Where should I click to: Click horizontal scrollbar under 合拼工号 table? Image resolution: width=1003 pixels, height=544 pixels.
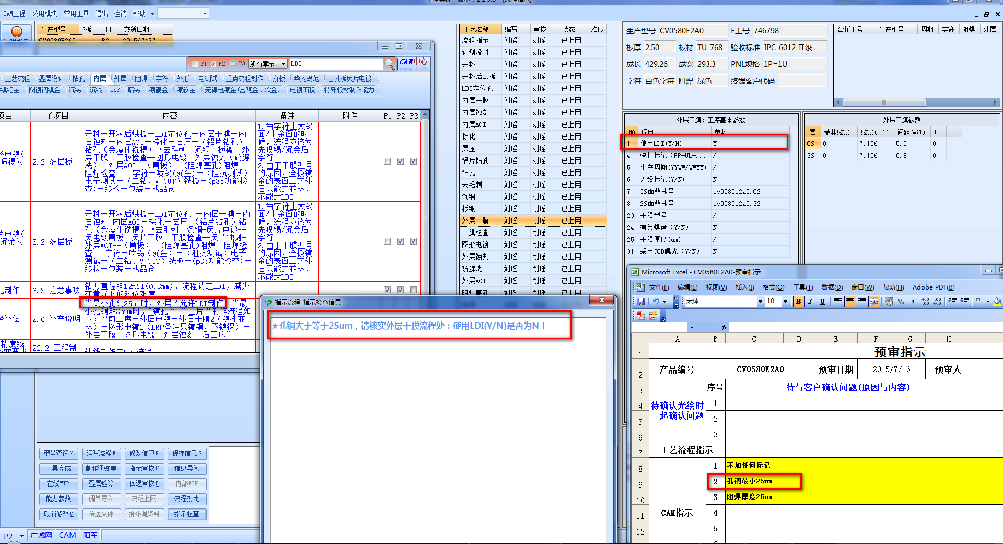coord(916,102)
